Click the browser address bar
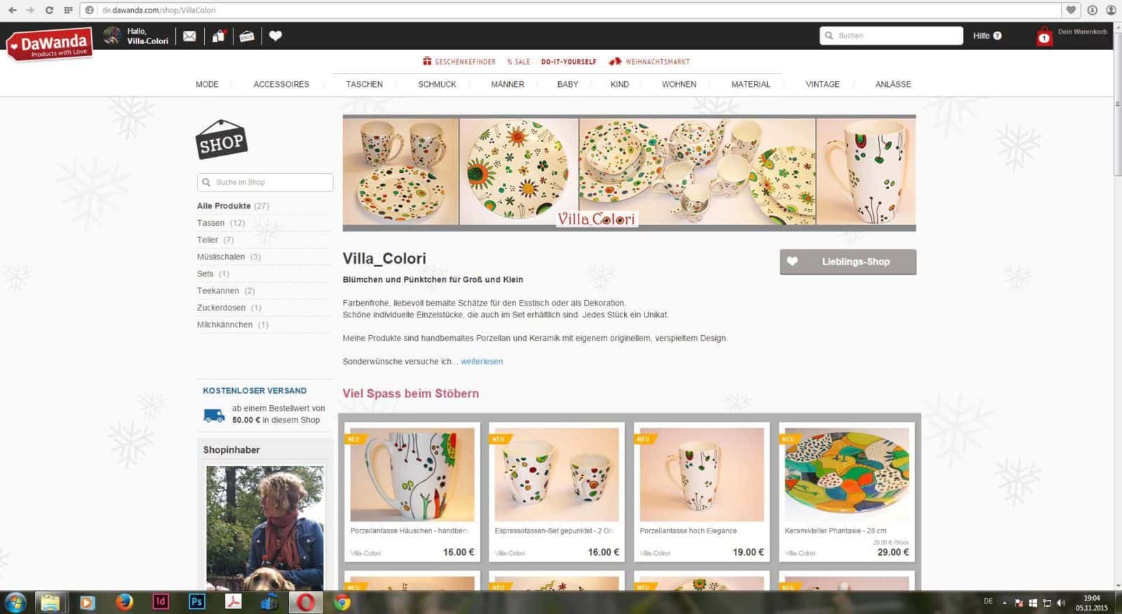Screen dimensions: 1122x614 (572, 10)
